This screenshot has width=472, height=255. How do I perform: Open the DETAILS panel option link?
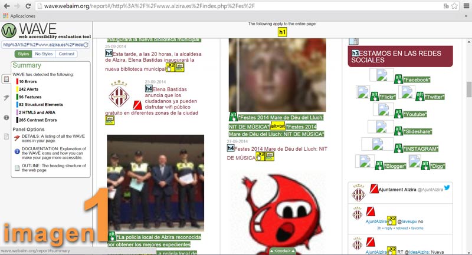(50, 138)
